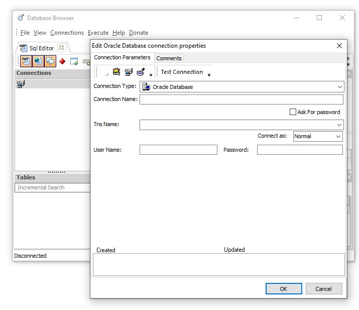Image resolution: width=359 pixels, height=310 pixels.
Task: Click the Database Browser title bar app icon
Action: click(x=21, y=18)
